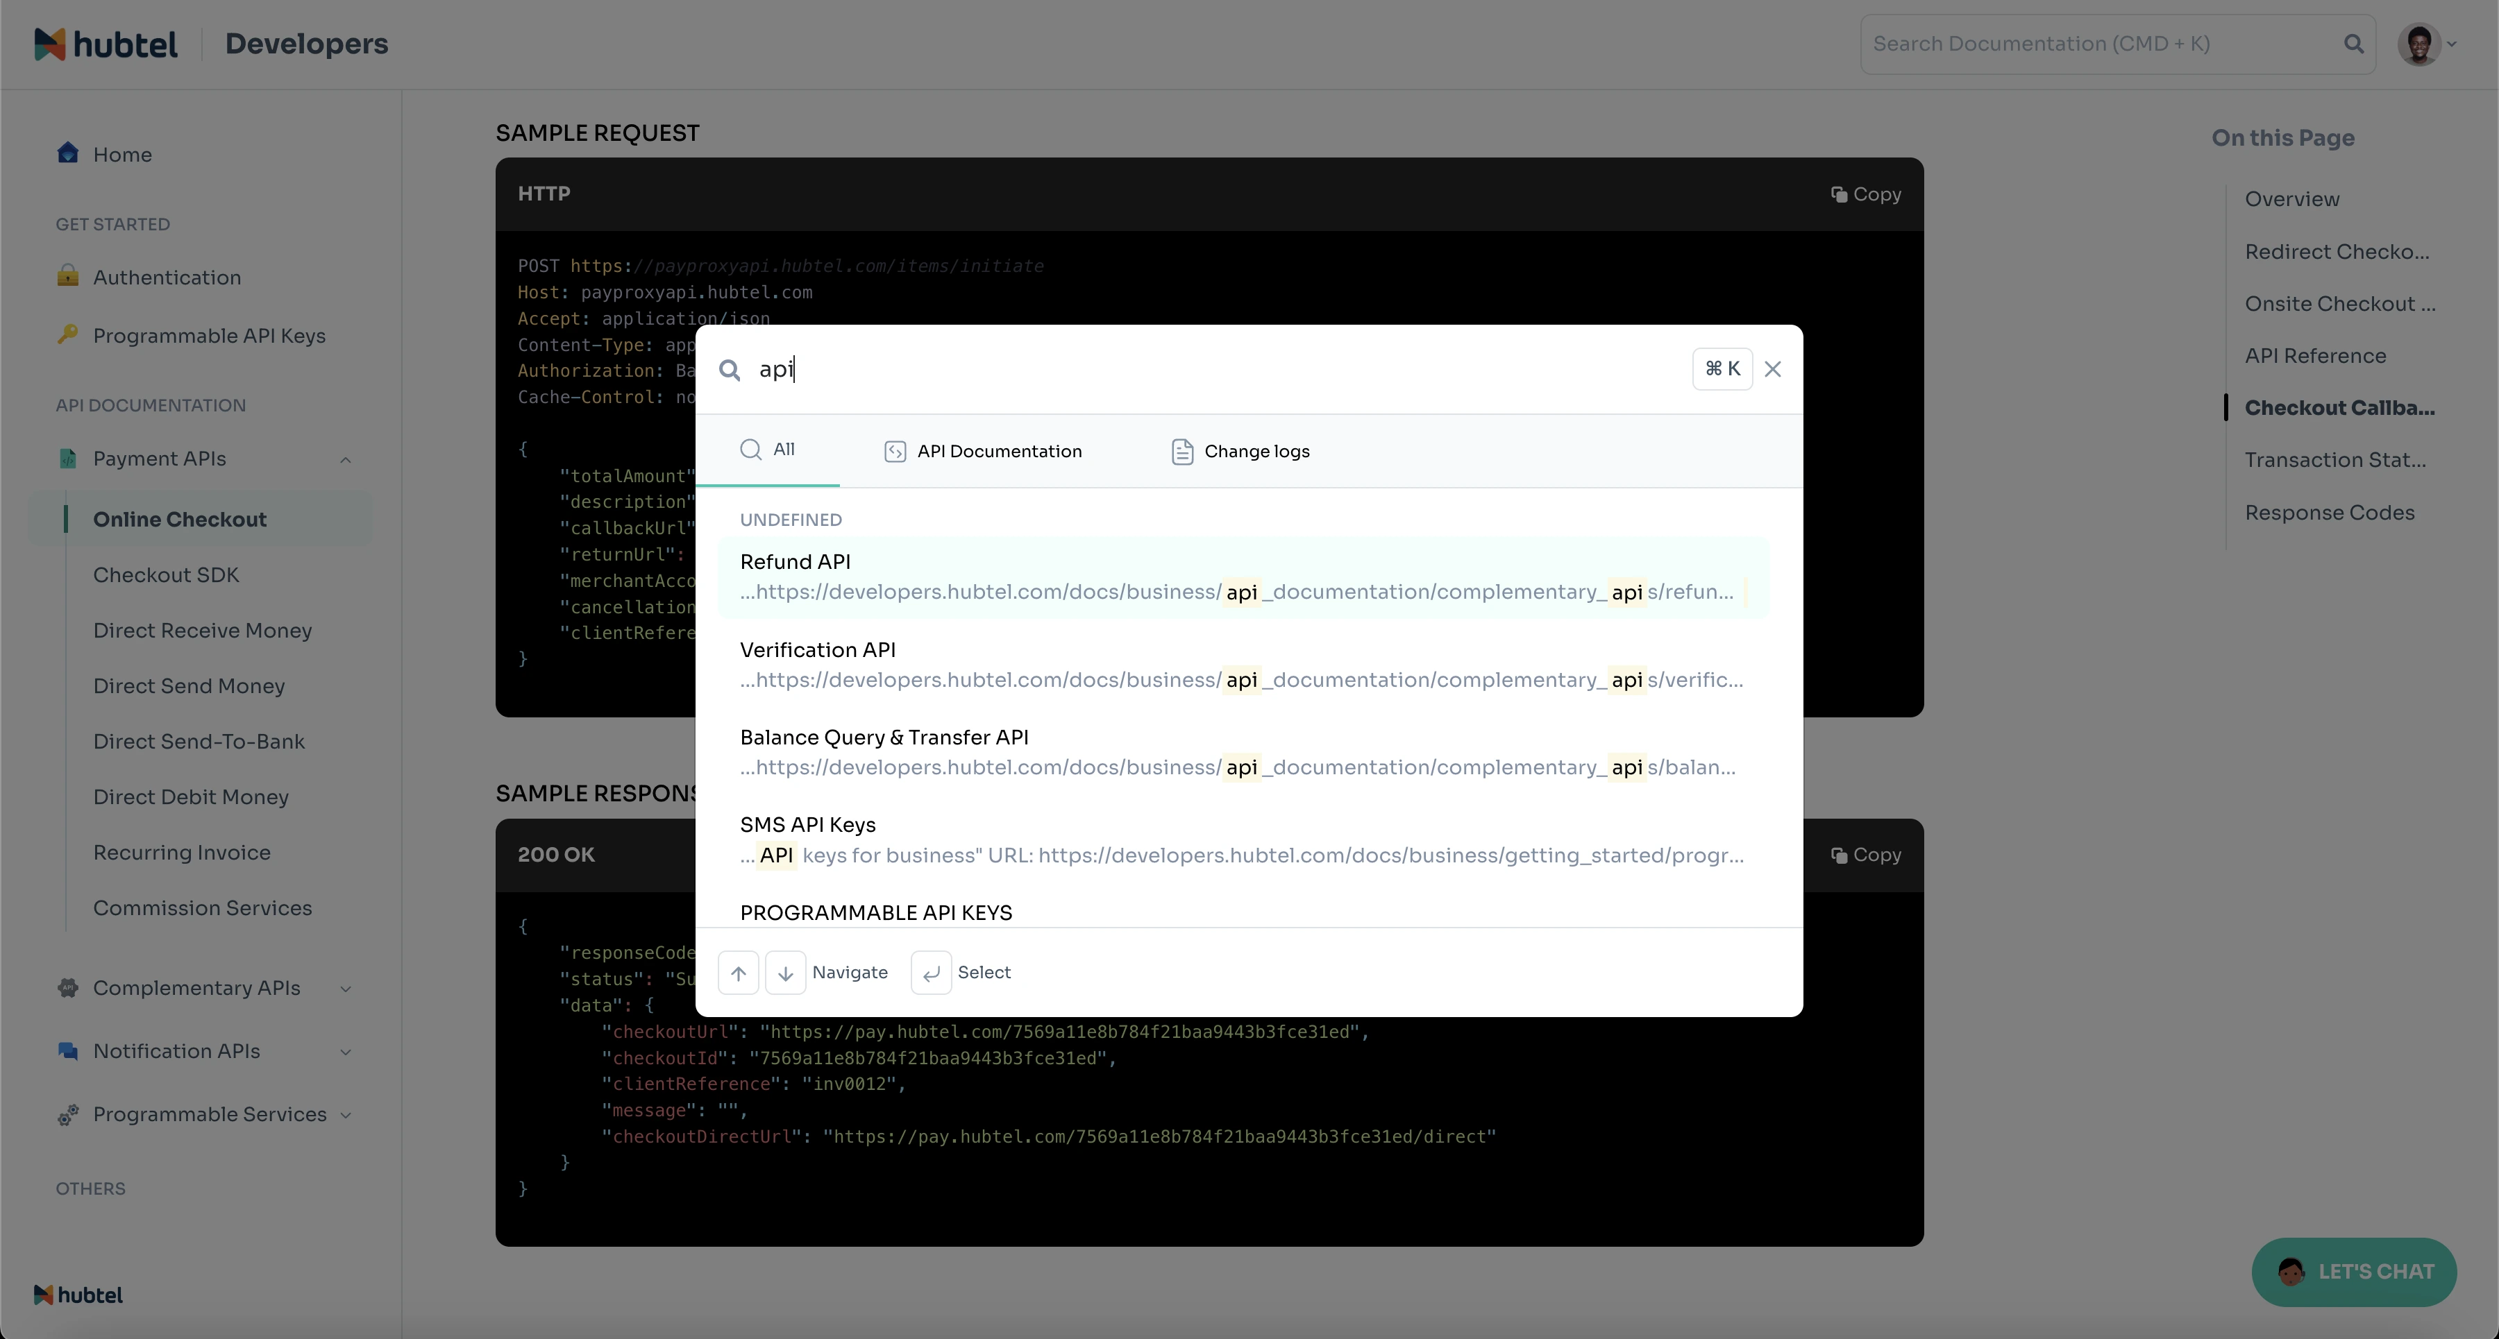Click the ⌘K shortcut badge
Screen dimensions: 2499x1339
[x=1722, y=368]
